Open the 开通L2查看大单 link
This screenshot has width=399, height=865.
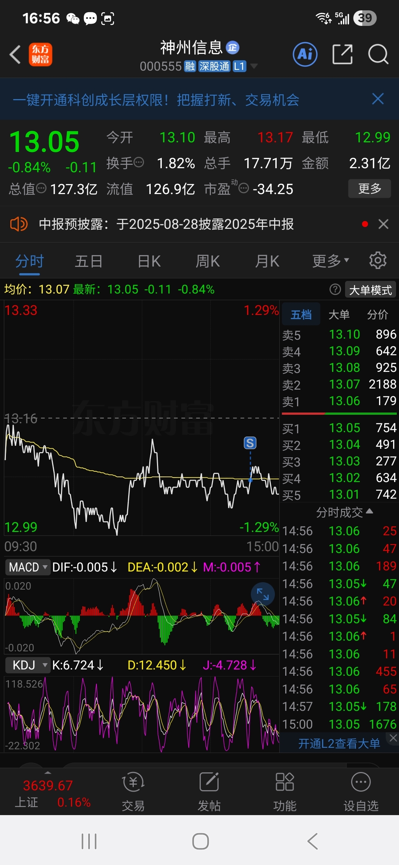click(x=339, y=743)
